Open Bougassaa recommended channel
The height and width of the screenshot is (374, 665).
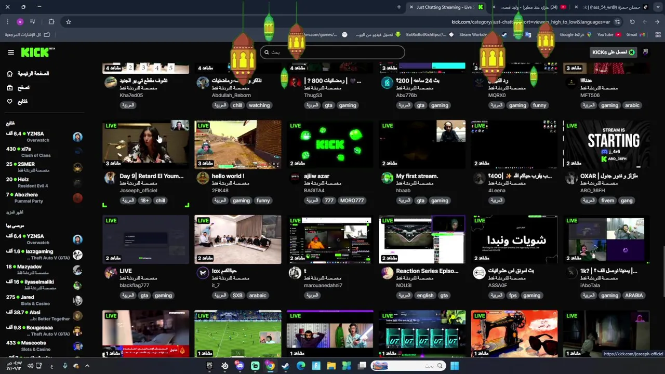[x=44, y=331]
